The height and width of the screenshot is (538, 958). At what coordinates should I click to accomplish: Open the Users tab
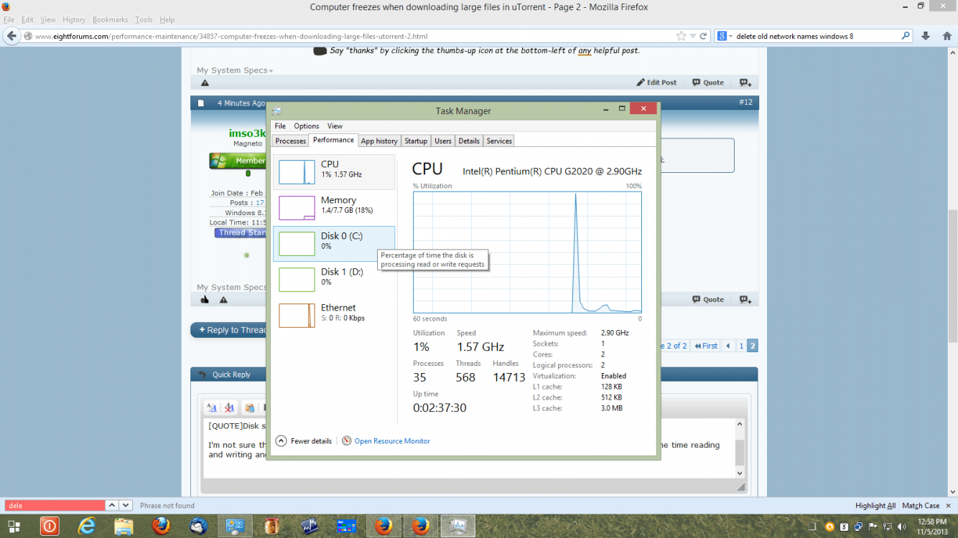point(443,141)
